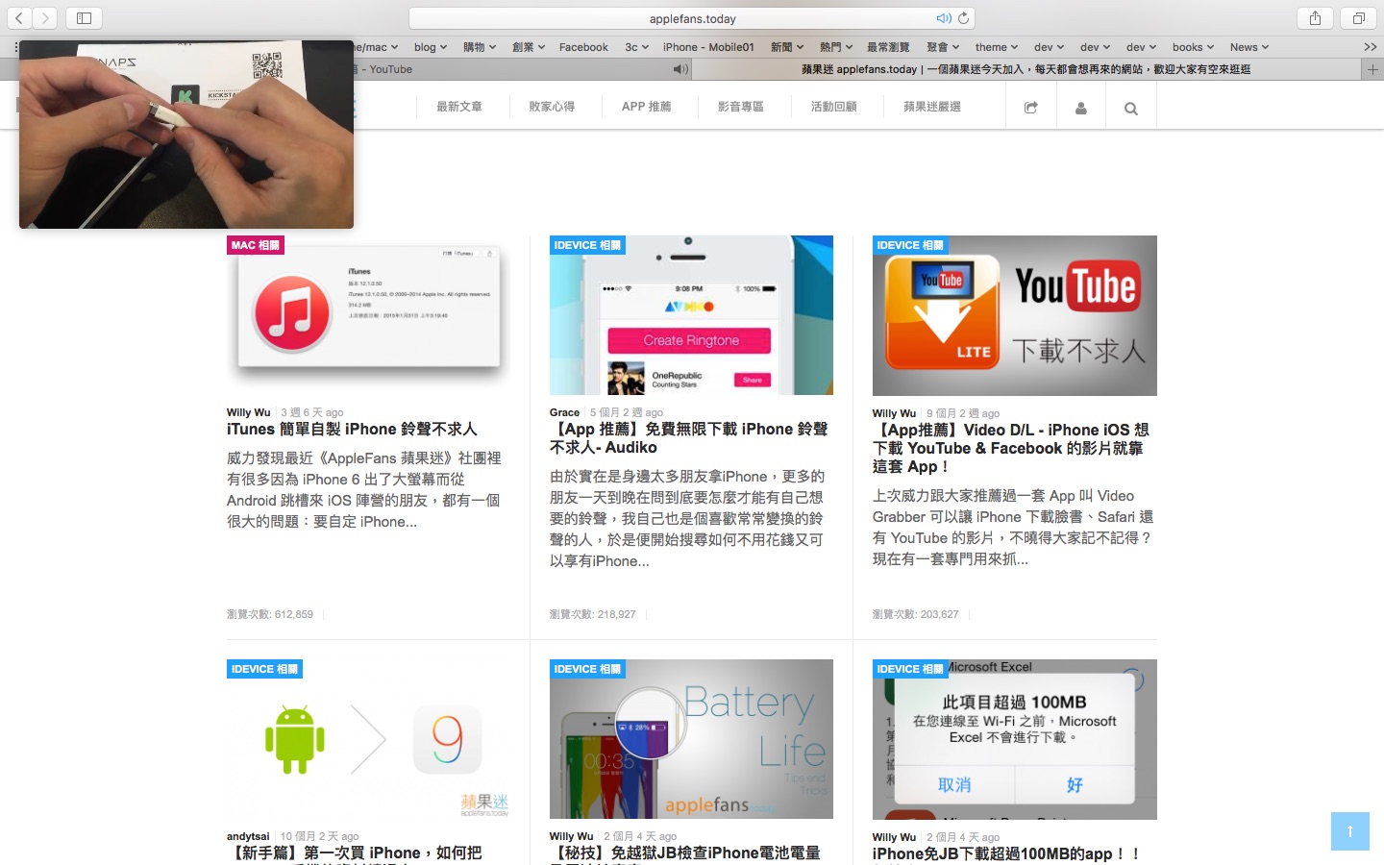1384x865 pixels.
Task: Expand the blog bookmarks folder
Action: tap(431, 47)
